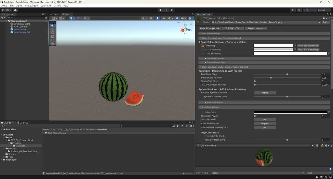Click the scene orientation gizmo
333x179 pixels.
point(185,30)
